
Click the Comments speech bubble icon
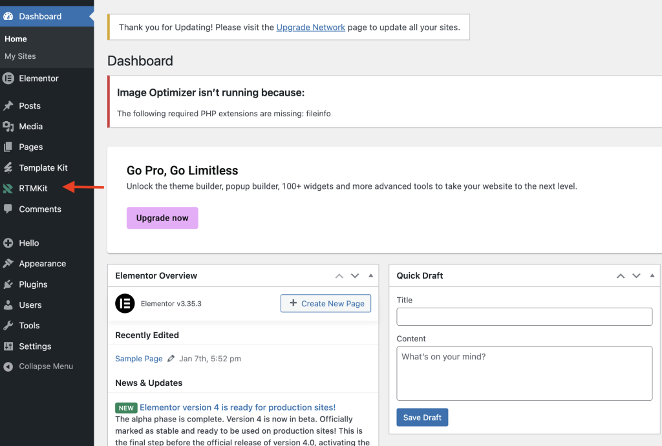coord(8,209)
